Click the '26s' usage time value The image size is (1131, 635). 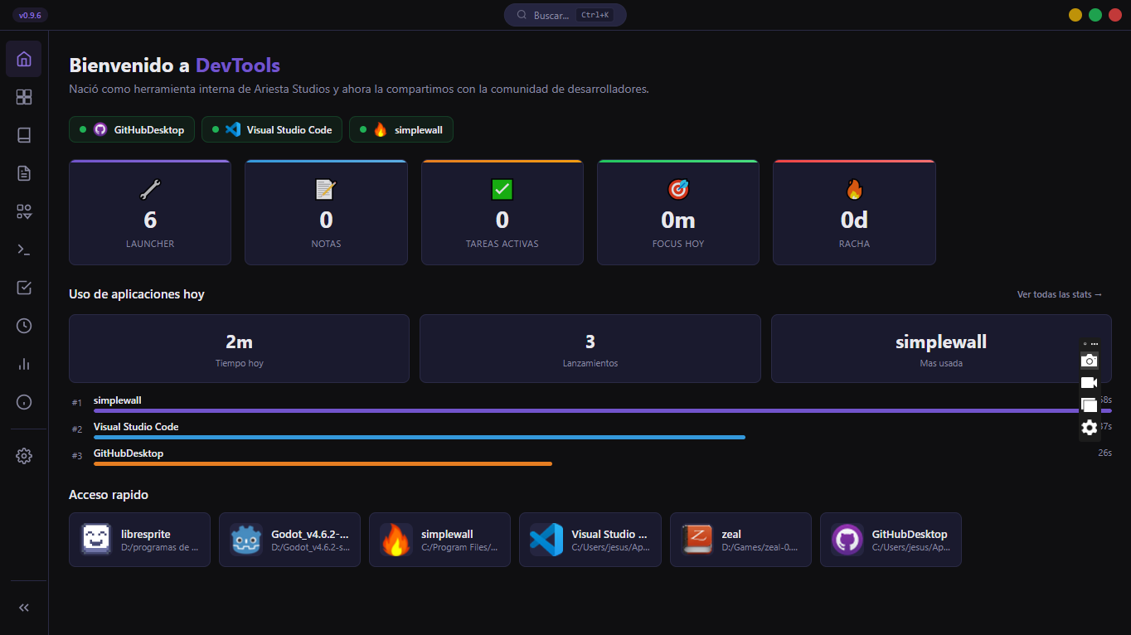pos(1104,453)
